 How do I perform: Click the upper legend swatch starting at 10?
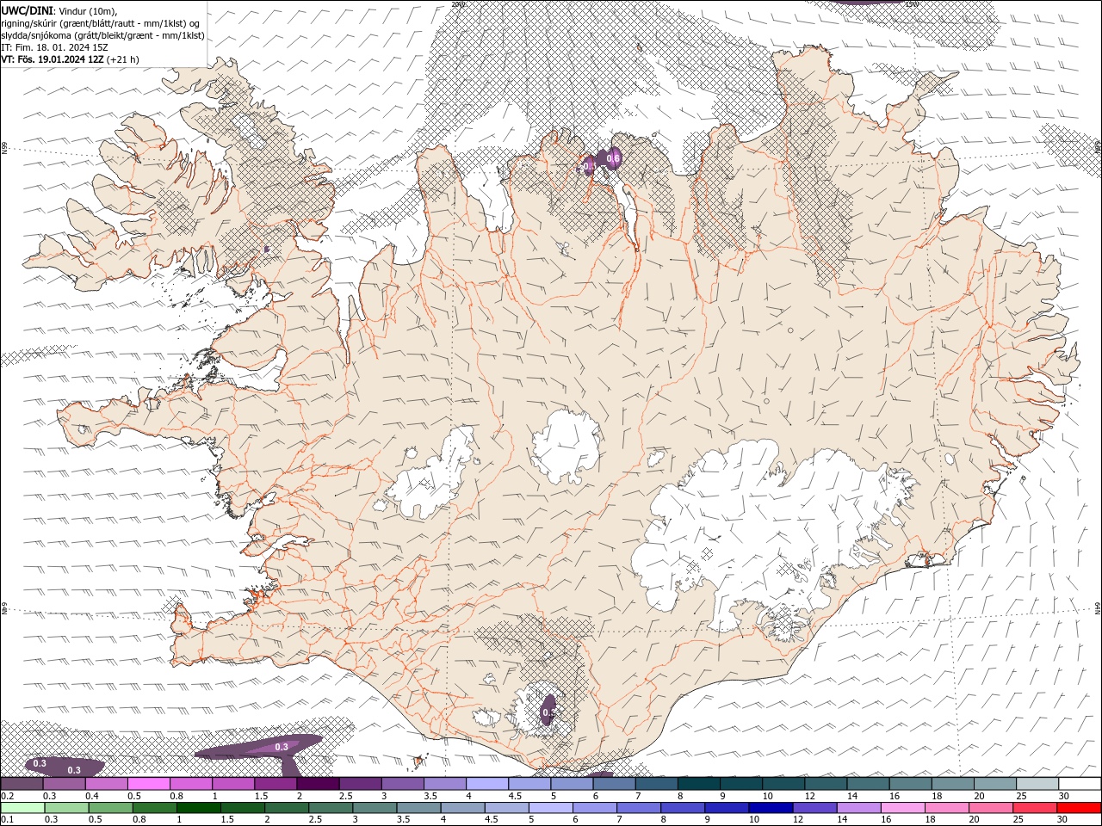coord(783,784)
